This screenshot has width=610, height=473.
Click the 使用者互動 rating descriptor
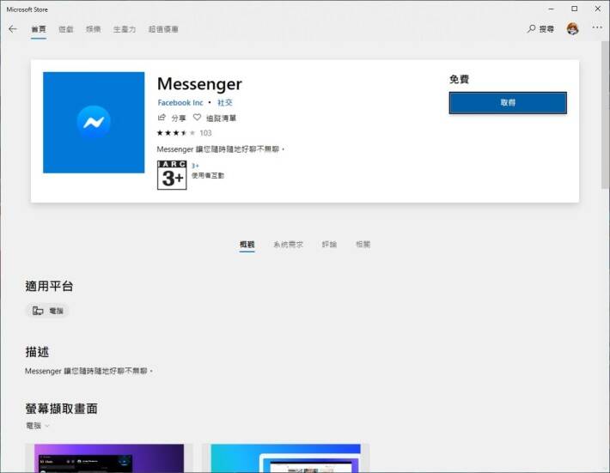[x=208, y=176]
